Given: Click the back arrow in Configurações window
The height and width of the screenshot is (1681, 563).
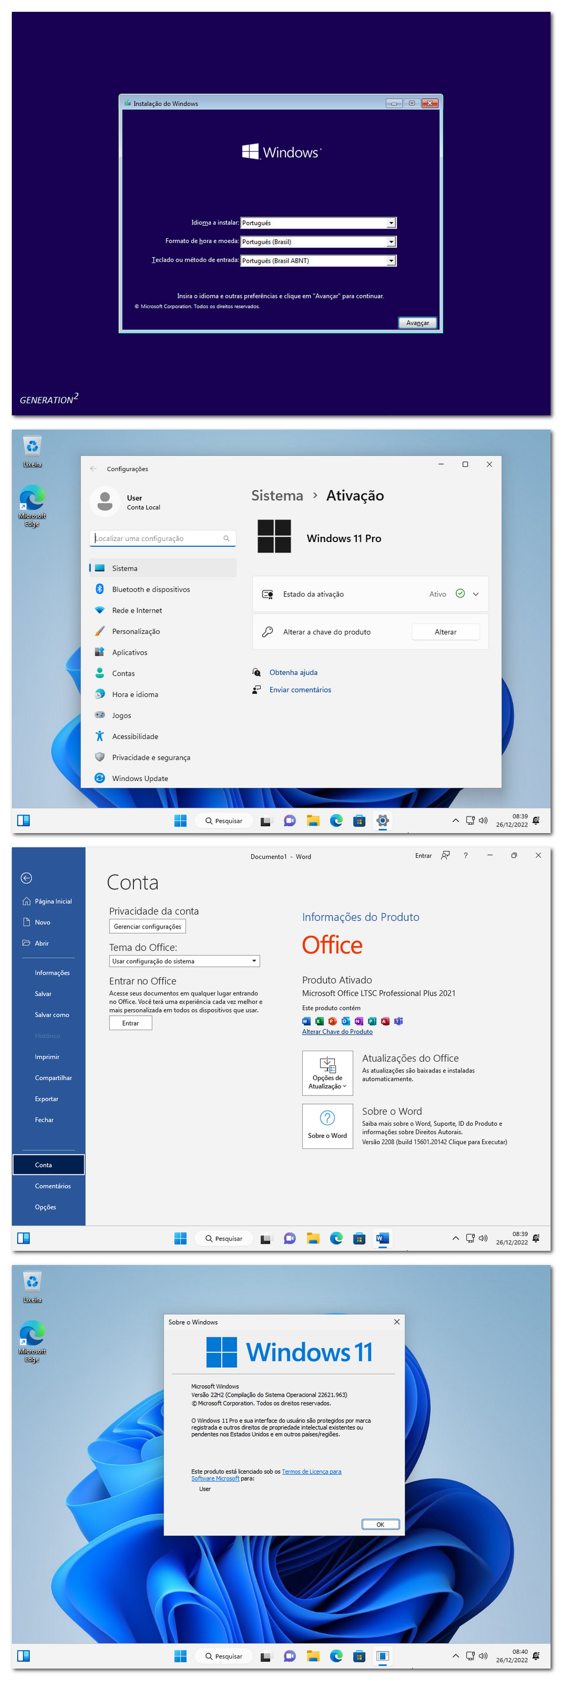Looking at the screenshot, I should tap(93, 469).
